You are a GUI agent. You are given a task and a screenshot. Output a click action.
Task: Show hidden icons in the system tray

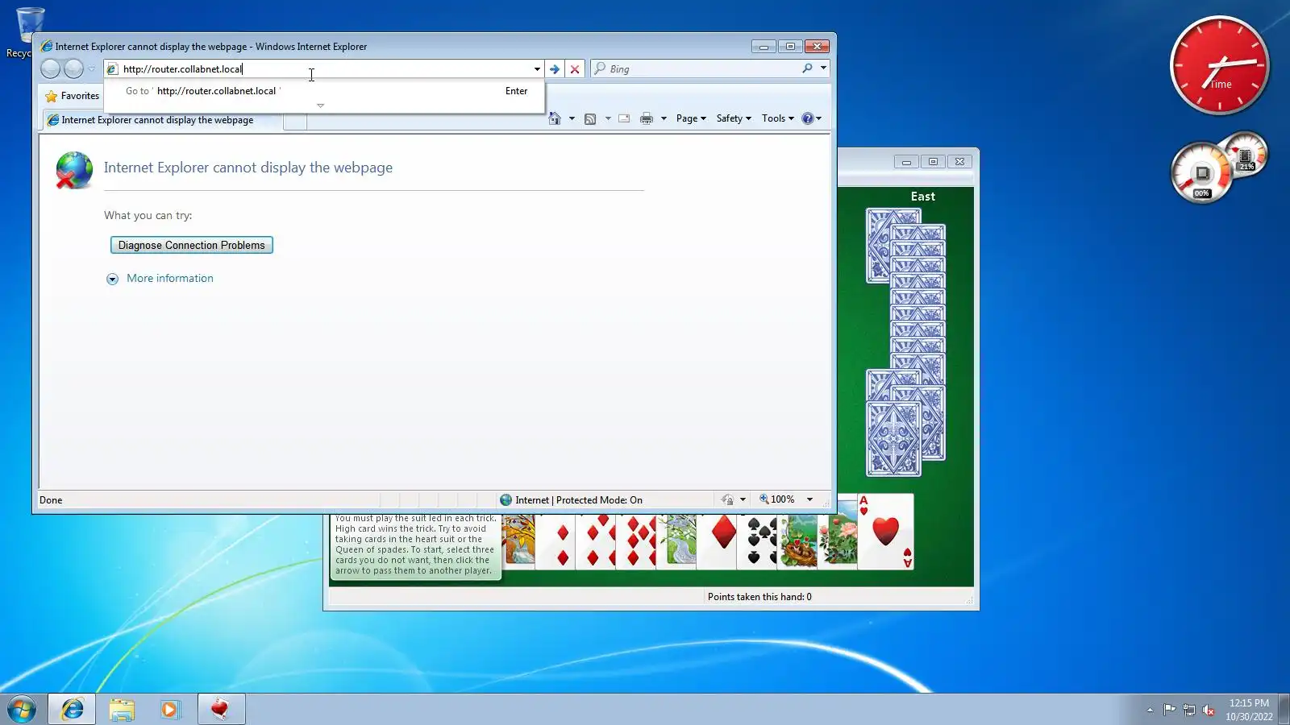[x=1150, y=710]
